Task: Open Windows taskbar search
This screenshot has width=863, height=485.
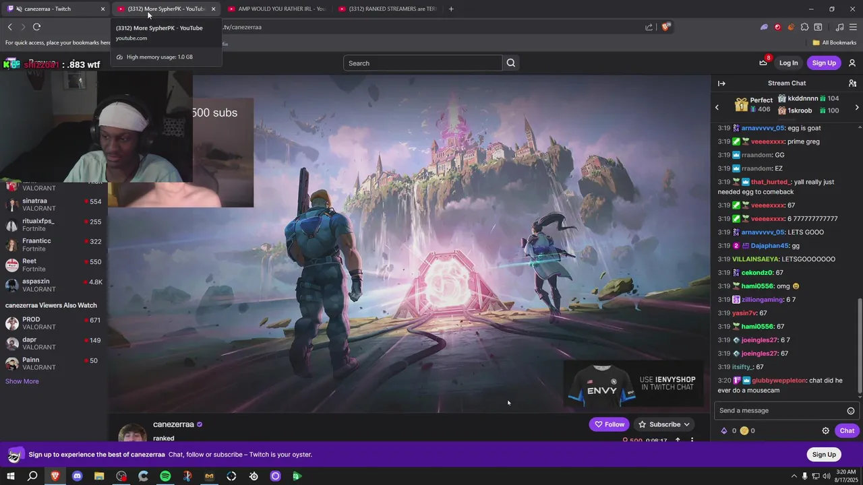Action: click(32, 476)
